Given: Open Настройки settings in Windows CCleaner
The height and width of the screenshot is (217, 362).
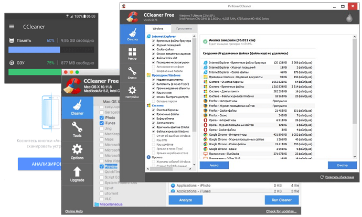Looking at the screenshot, I should click(133, 92).
